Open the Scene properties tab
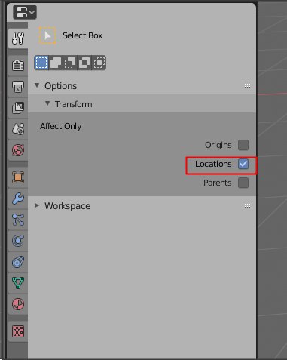This screenshot has width=287, height=360. pyautogui.click(x=18, y=129)
